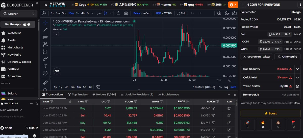Click the quick search chart icon
This screenshot has width=303, height=138.
tap(219, 13)
